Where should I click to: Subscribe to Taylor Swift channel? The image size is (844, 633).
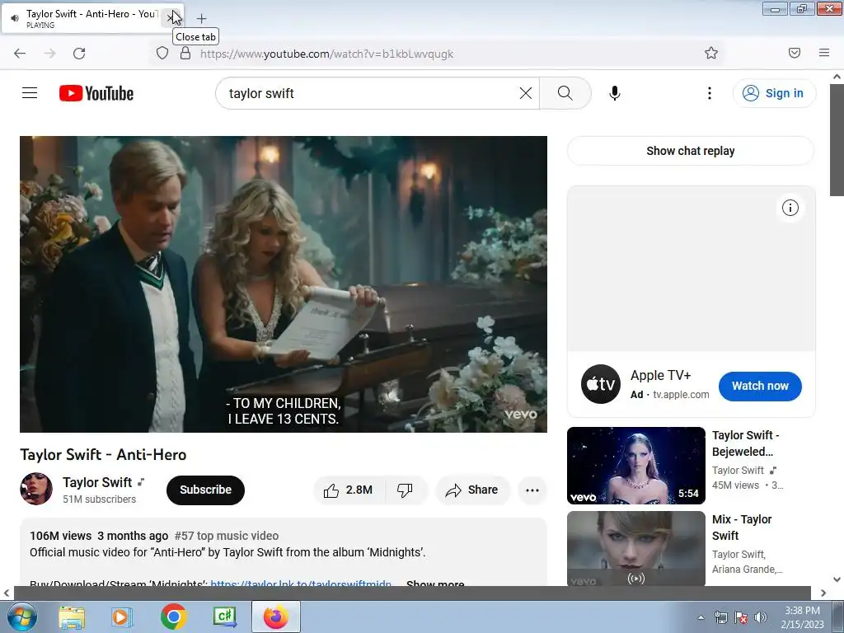(205, 490)
